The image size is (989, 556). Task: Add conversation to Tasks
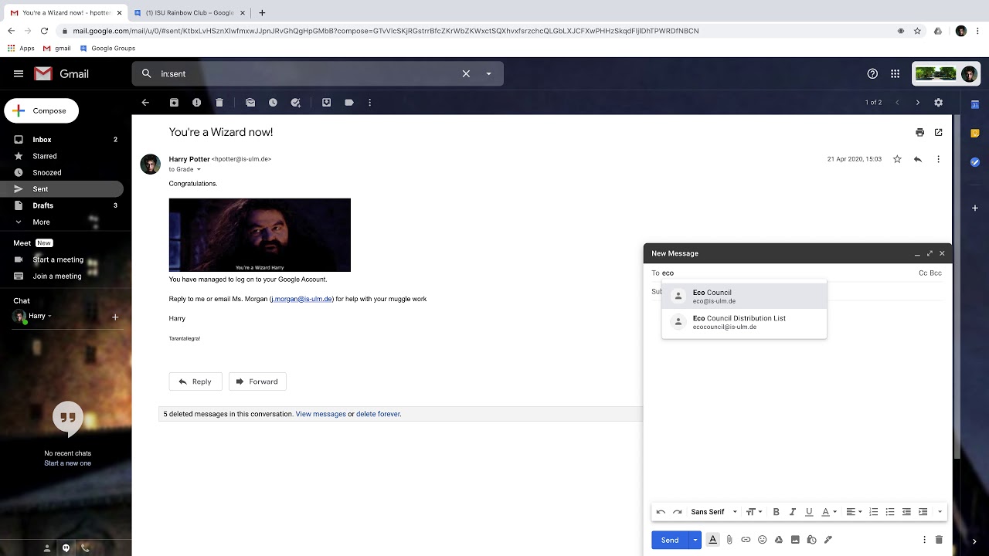click(295, 102)
